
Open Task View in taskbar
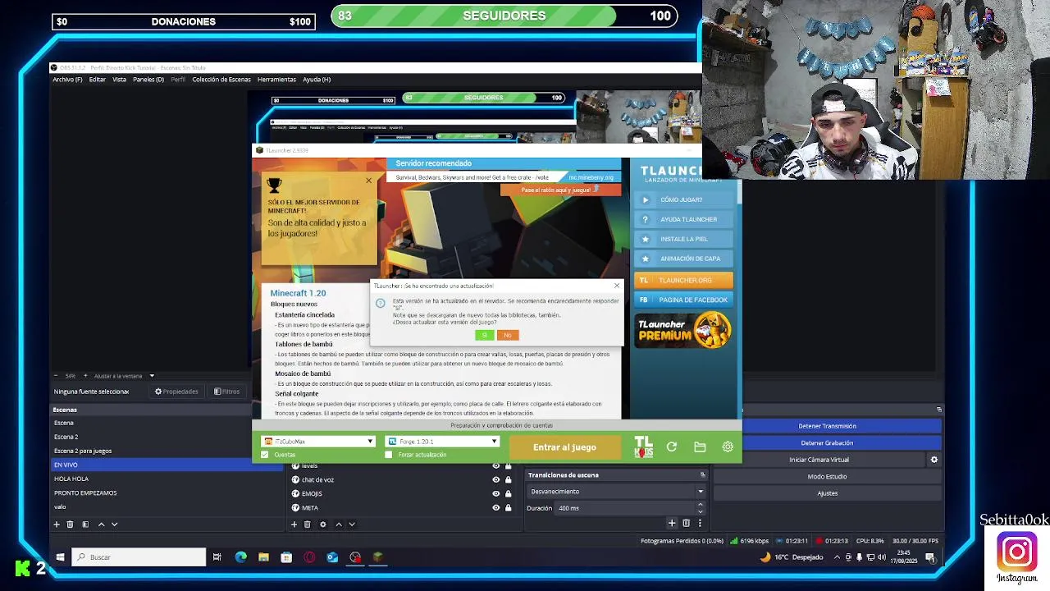(x=217, y=557)
